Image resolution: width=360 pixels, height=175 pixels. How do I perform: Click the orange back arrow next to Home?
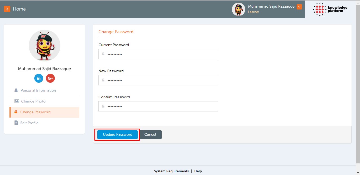click(7, 9)
